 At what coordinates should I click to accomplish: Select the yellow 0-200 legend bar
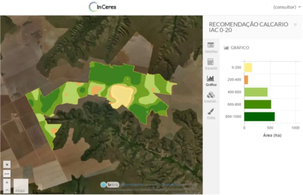248,67
